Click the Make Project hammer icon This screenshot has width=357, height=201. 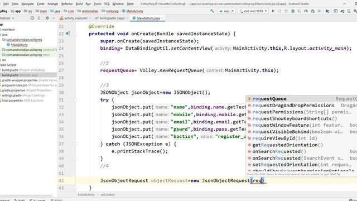pyautogui.click(x=212, y=11)
